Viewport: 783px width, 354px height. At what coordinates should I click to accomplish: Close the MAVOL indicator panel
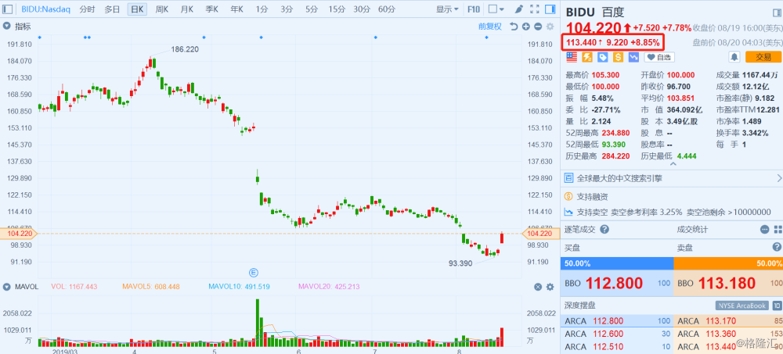pyautogui.click(x=538, y=287)
